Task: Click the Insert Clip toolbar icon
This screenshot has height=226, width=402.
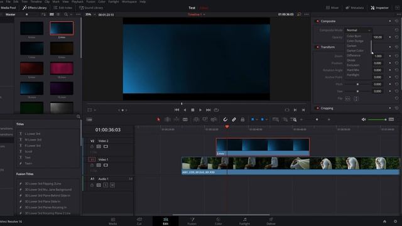Action: pyautogui.click(x=196, y=119)
